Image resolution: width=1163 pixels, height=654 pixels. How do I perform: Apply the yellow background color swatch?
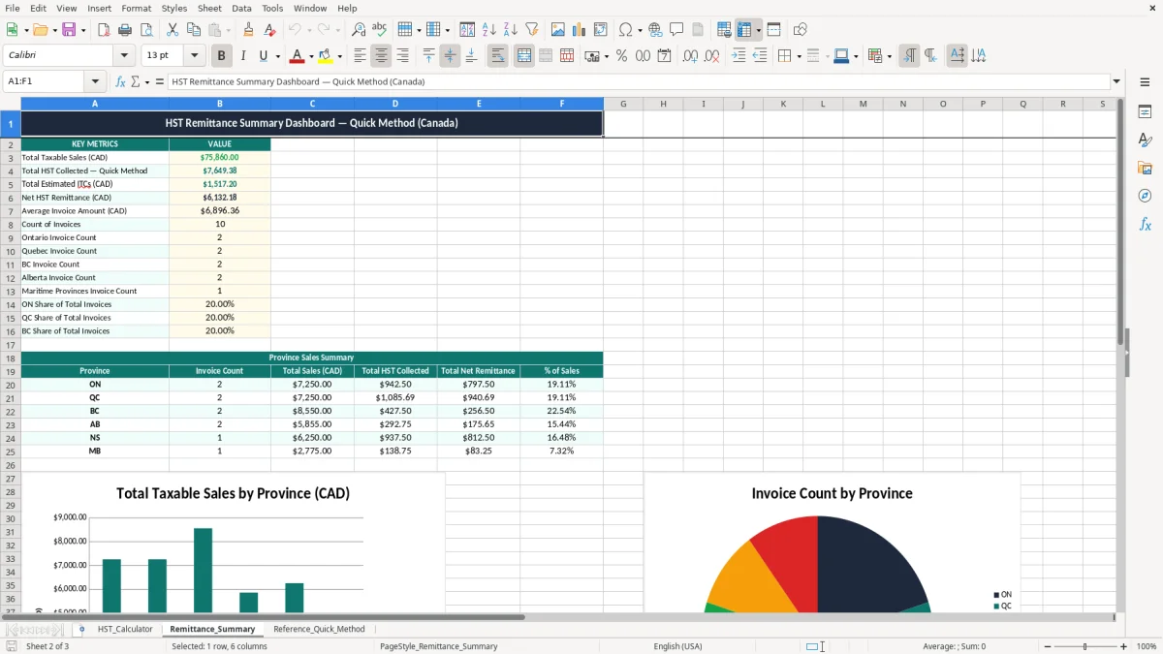[326, 56]
